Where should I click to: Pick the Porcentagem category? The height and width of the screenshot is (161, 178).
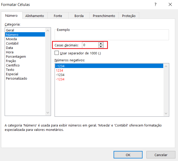coord(25,56)
